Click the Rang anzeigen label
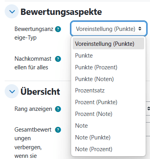This screenshot has width=150, height=159. (33, 109)
